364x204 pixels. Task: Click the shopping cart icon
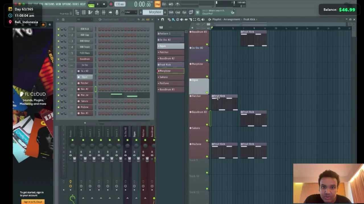click(197, 12)
